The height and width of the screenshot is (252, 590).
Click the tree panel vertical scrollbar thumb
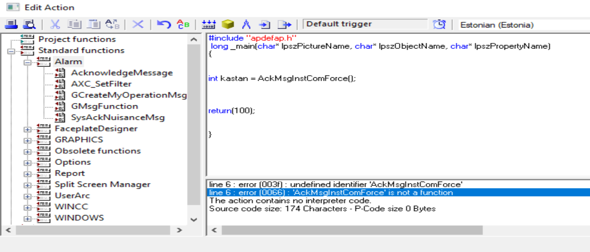click(194, 124)
